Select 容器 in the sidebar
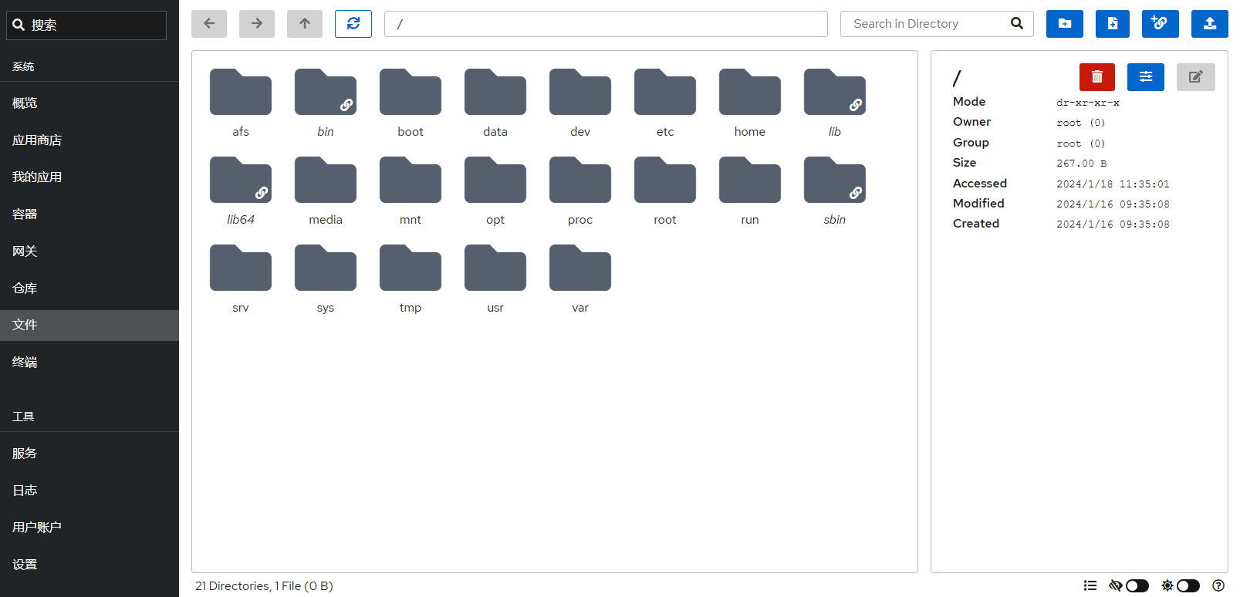1240x597 pixels. coord(25,214)
